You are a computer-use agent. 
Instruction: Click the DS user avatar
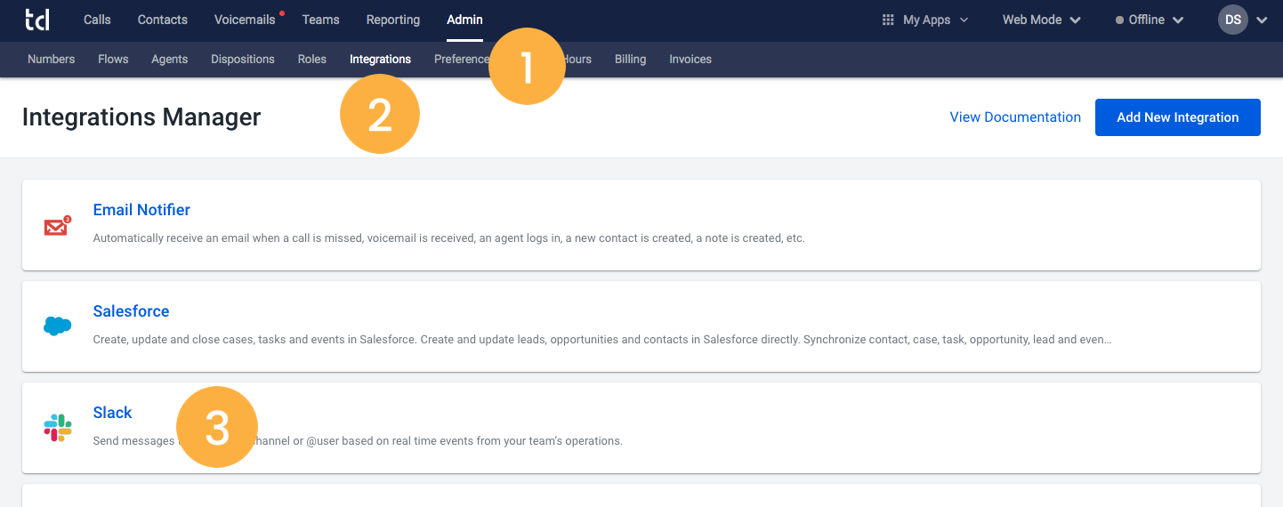click(x=1233, y=20)
